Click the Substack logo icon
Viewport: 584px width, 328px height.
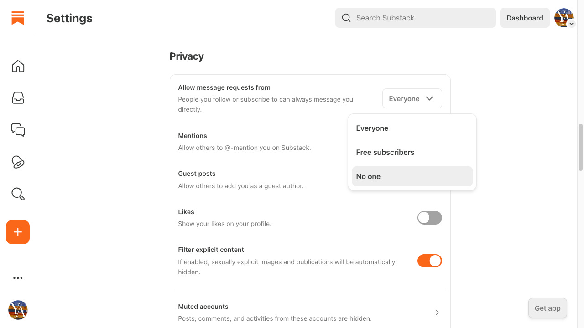point(18,18)
